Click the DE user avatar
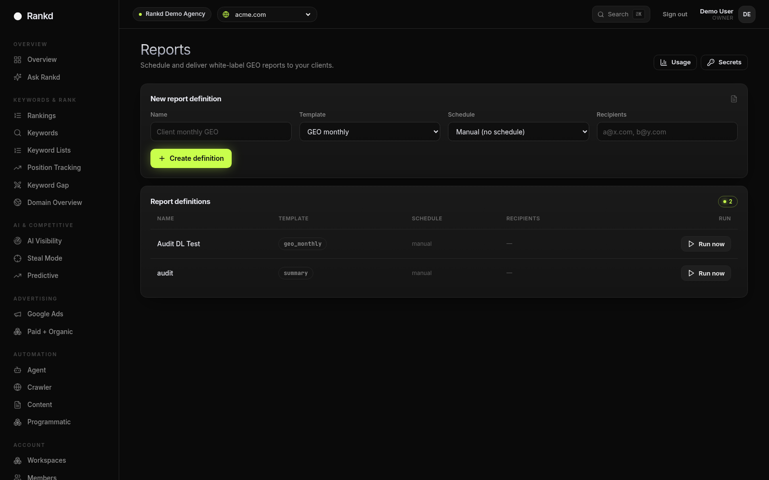Image resolution: width=769 pixels, height=480 pixels. point(747,14)
